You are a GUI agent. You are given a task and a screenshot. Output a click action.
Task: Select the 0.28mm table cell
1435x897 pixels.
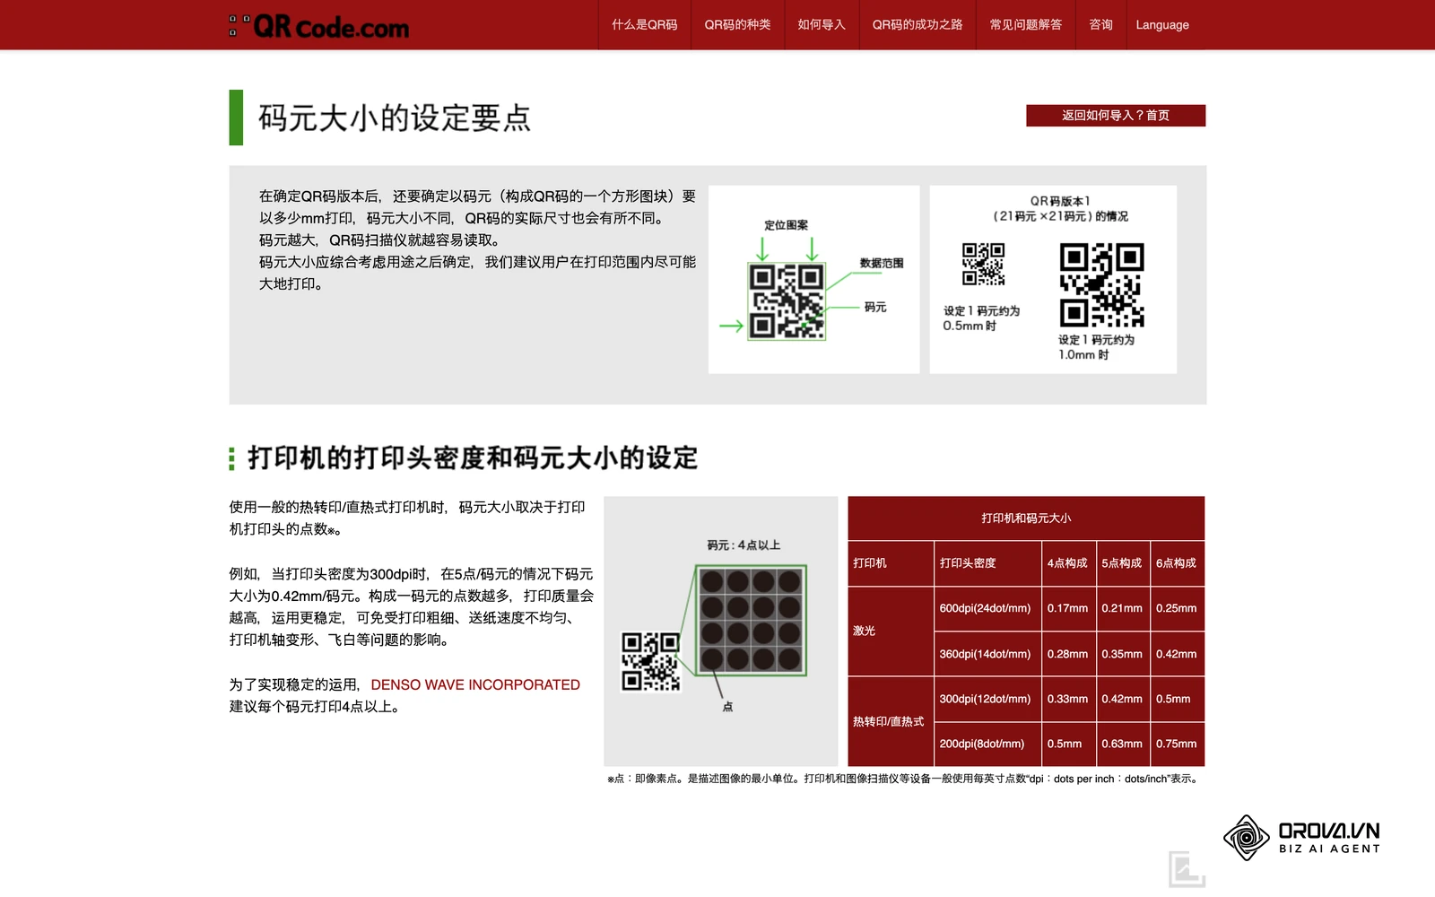coord(1068,654)
